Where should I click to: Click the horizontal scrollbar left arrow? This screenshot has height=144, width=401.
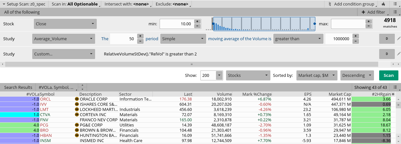click(x=2, y=64)
